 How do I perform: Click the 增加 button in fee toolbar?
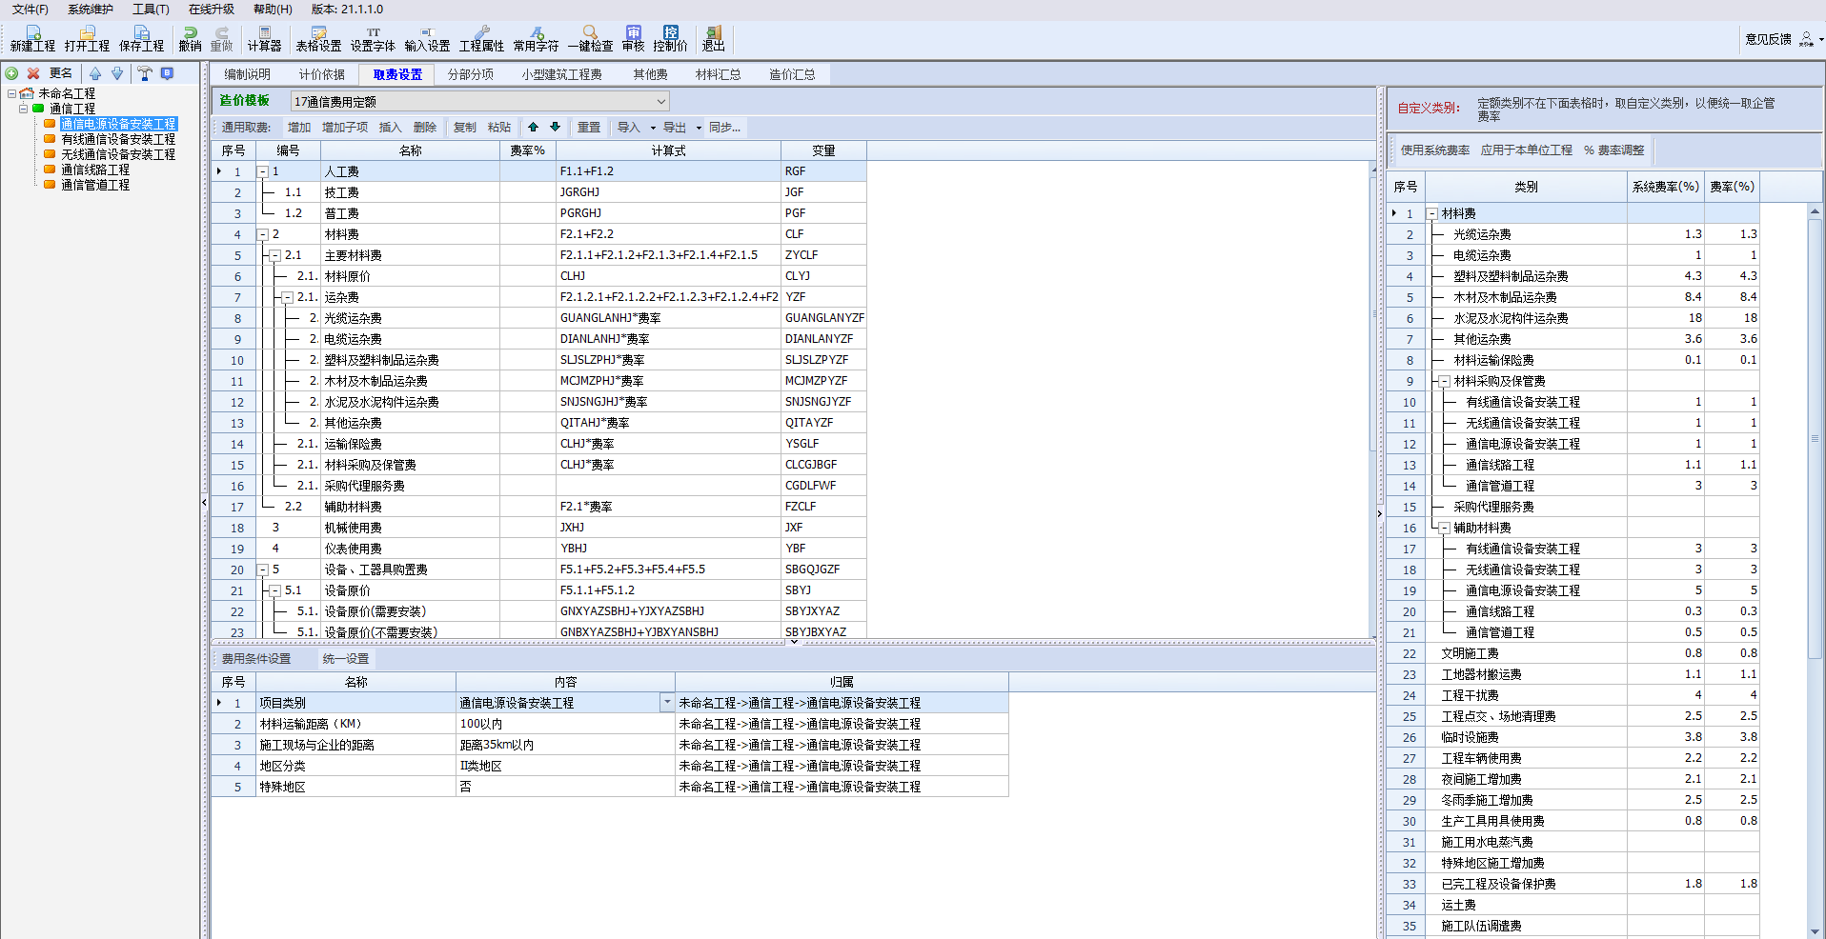(299, 128)
